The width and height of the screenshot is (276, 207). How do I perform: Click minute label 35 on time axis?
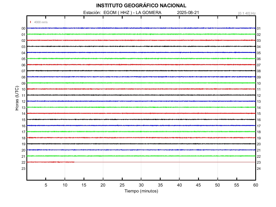point(160,185)
